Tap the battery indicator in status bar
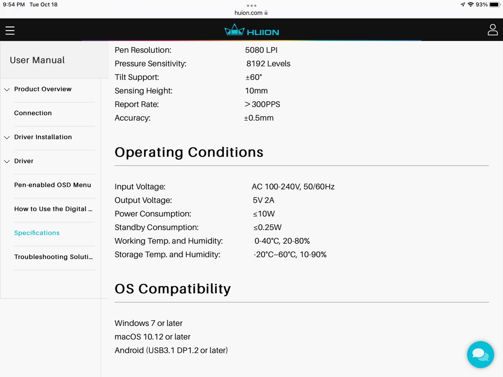Image resolution: width=503 pixels, height=377 pixels. [x=495, y=5]
